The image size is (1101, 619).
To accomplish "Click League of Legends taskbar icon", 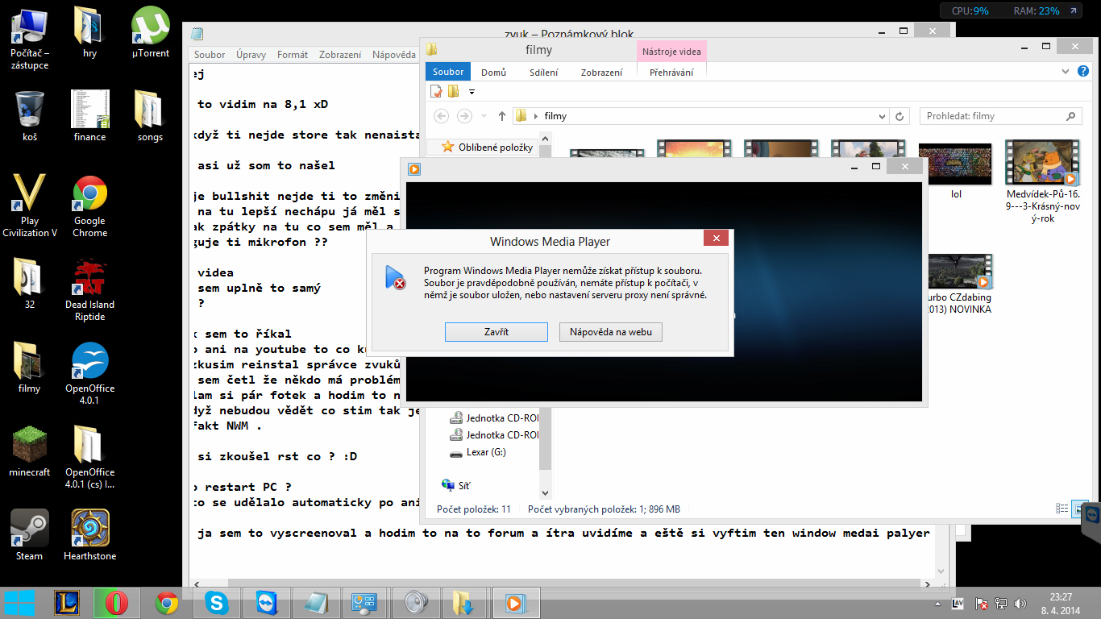I will (67, 603).
